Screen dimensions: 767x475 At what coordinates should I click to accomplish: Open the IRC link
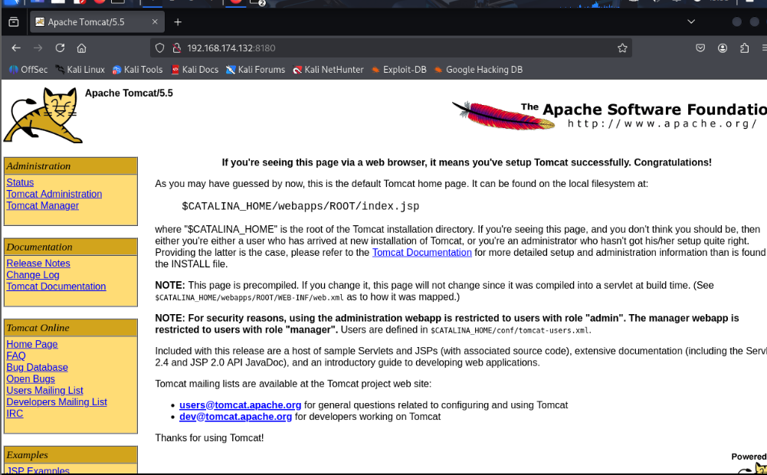[15, 414]
